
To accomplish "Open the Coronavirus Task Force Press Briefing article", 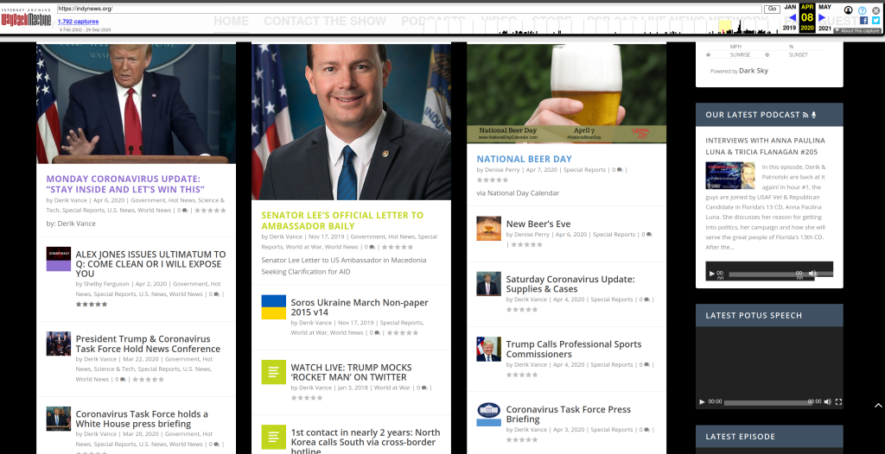I will [x=569, y=414].
